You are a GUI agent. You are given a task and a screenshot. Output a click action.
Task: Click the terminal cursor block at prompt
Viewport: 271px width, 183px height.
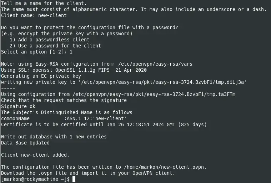tap(74, 179)
